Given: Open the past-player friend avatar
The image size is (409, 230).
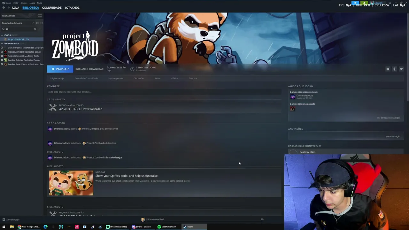Looking at the screenshot, I should click(292, 109).
